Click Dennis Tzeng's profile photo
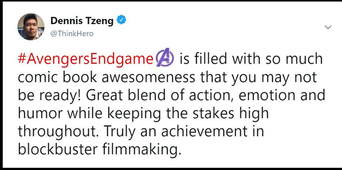 tap(31, 27)
